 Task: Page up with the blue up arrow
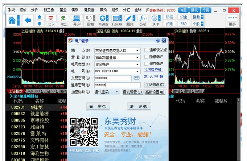pos(40,17)
